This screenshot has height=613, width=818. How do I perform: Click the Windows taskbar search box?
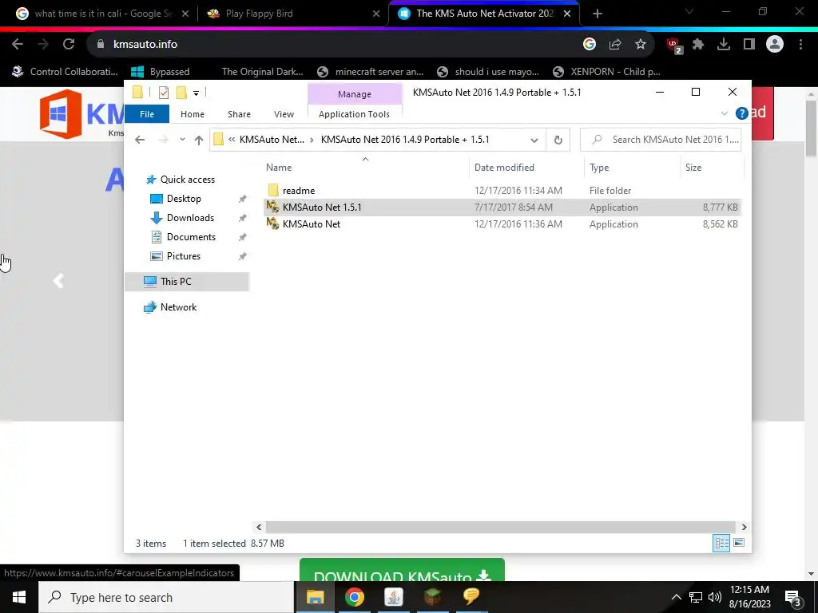coord(166,597)
